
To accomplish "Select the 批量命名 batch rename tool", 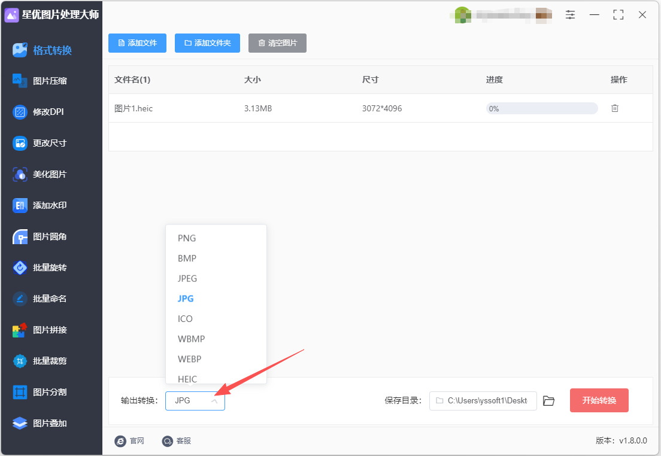I will [39, 299].
